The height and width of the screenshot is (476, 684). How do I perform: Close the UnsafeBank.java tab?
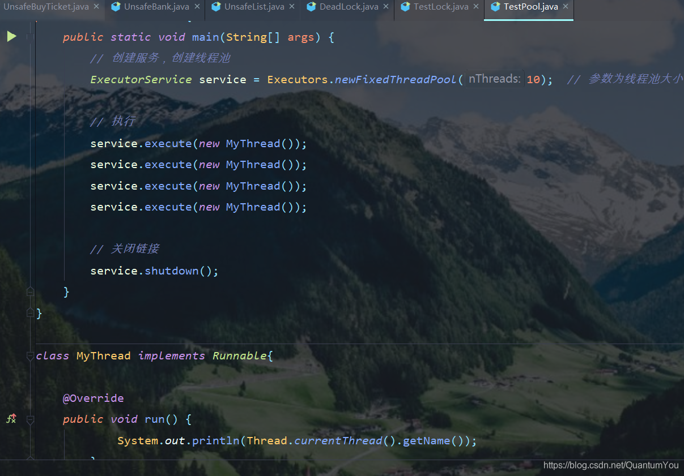coord(197,7)
